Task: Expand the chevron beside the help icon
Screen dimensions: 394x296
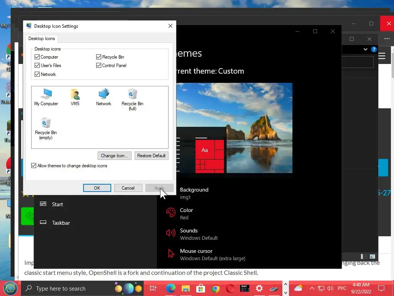Action: [x=366, y=49]
